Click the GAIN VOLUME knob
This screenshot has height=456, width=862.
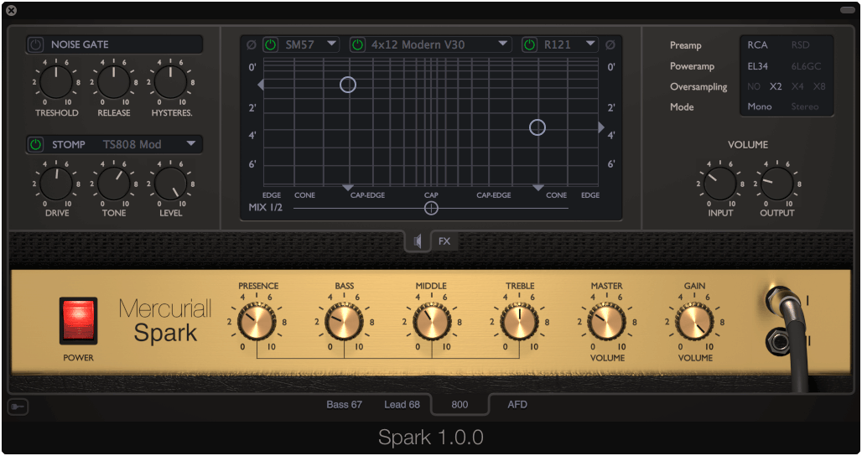pyautogui.click(x=694, y=322)
